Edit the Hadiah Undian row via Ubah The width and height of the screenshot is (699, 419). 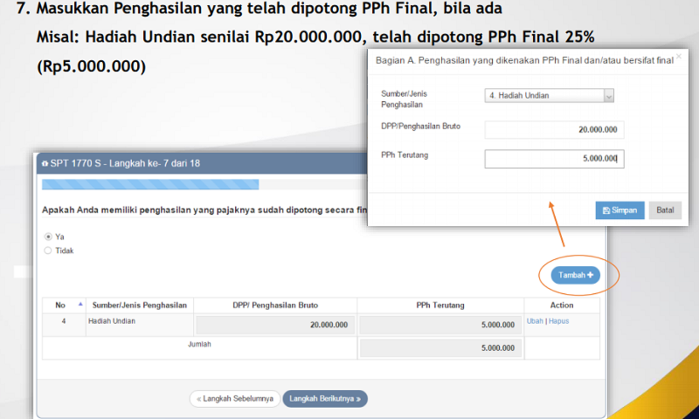pyautogui.click(x=534, y=321)
